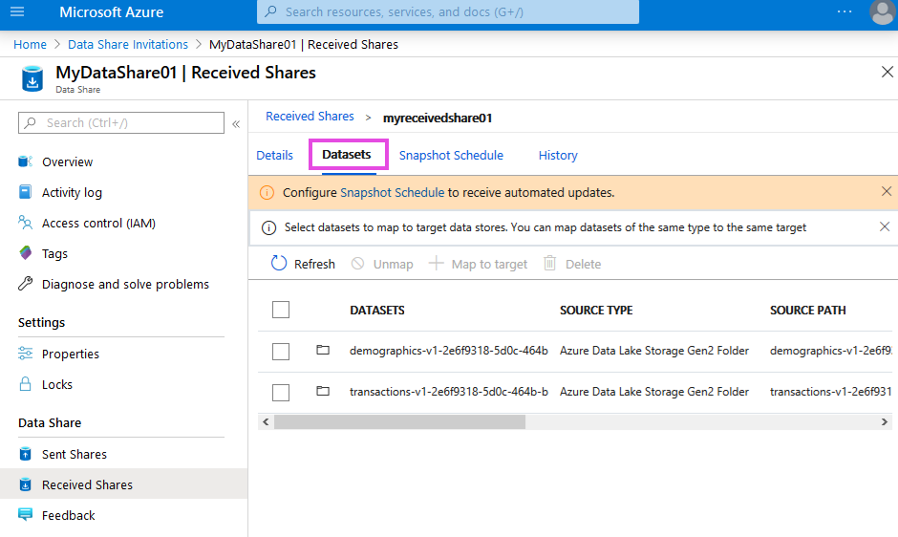
Task: Check the transactions-v1 dataset checkbox
Action: click(281, 393)
